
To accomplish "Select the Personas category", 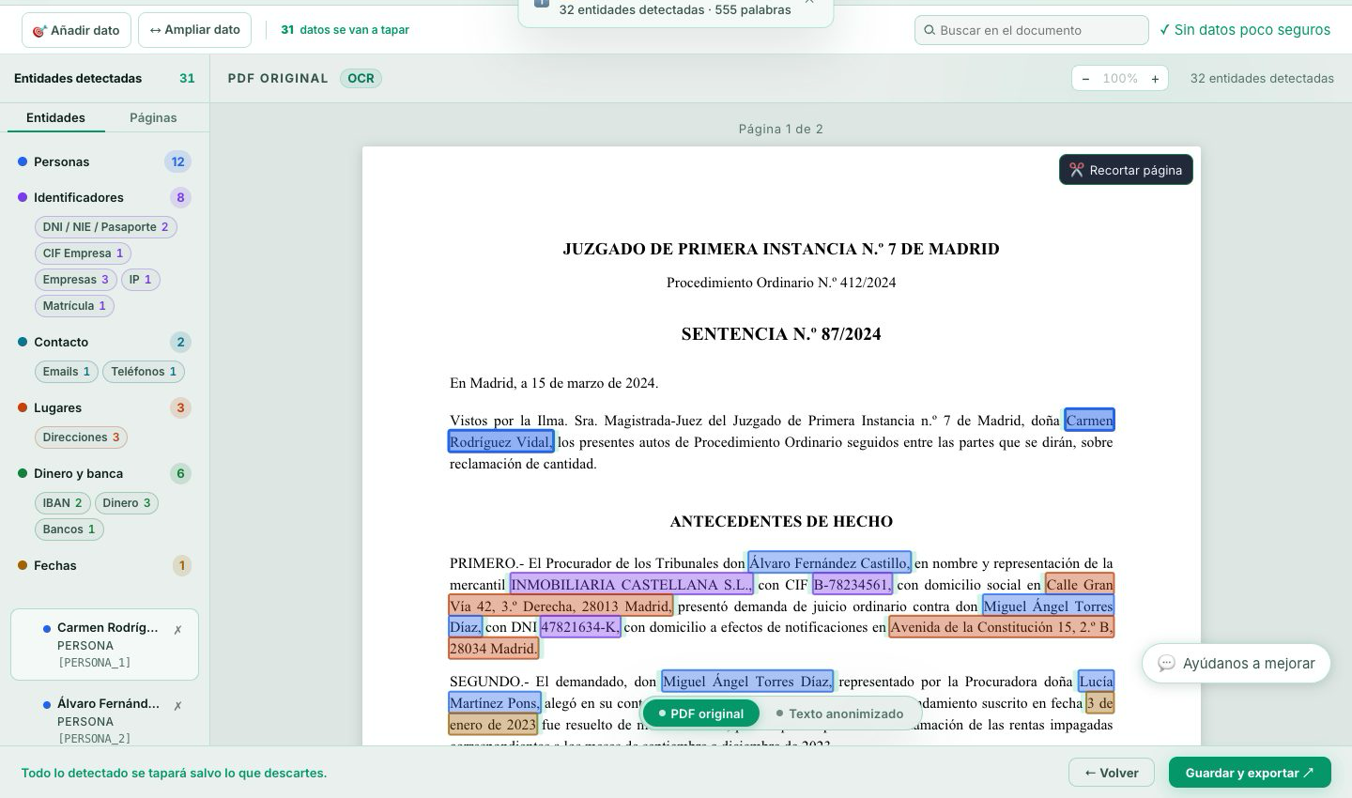I will [104, 161].
